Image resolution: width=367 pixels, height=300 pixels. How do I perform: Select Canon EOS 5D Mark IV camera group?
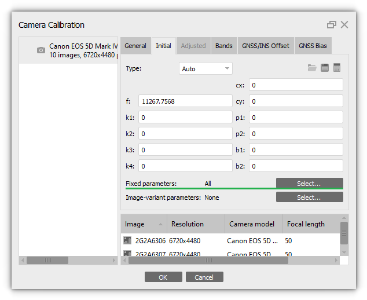point(68,50)
